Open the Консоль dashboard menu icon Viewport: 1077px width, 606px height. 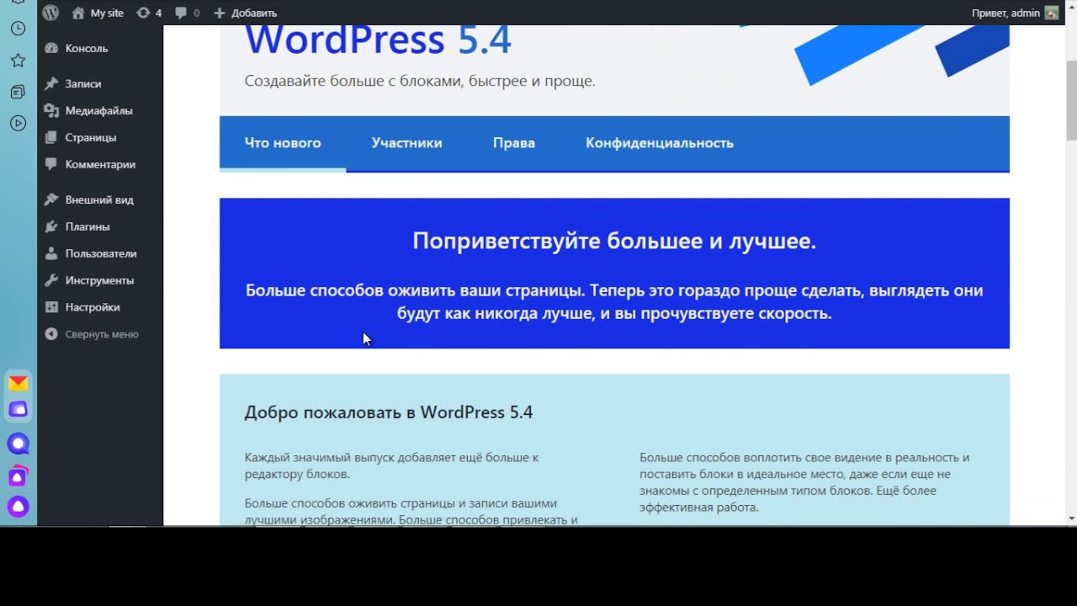click(51, 49)
